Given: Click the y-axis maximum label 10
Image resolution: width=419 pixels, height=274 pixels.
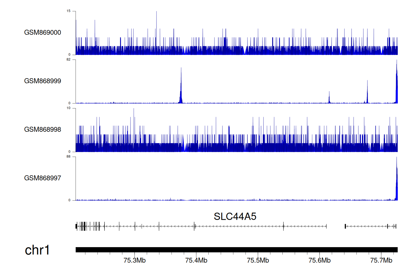Looking at the screenshot, I should pyautogui.click(x=68, y=108).
